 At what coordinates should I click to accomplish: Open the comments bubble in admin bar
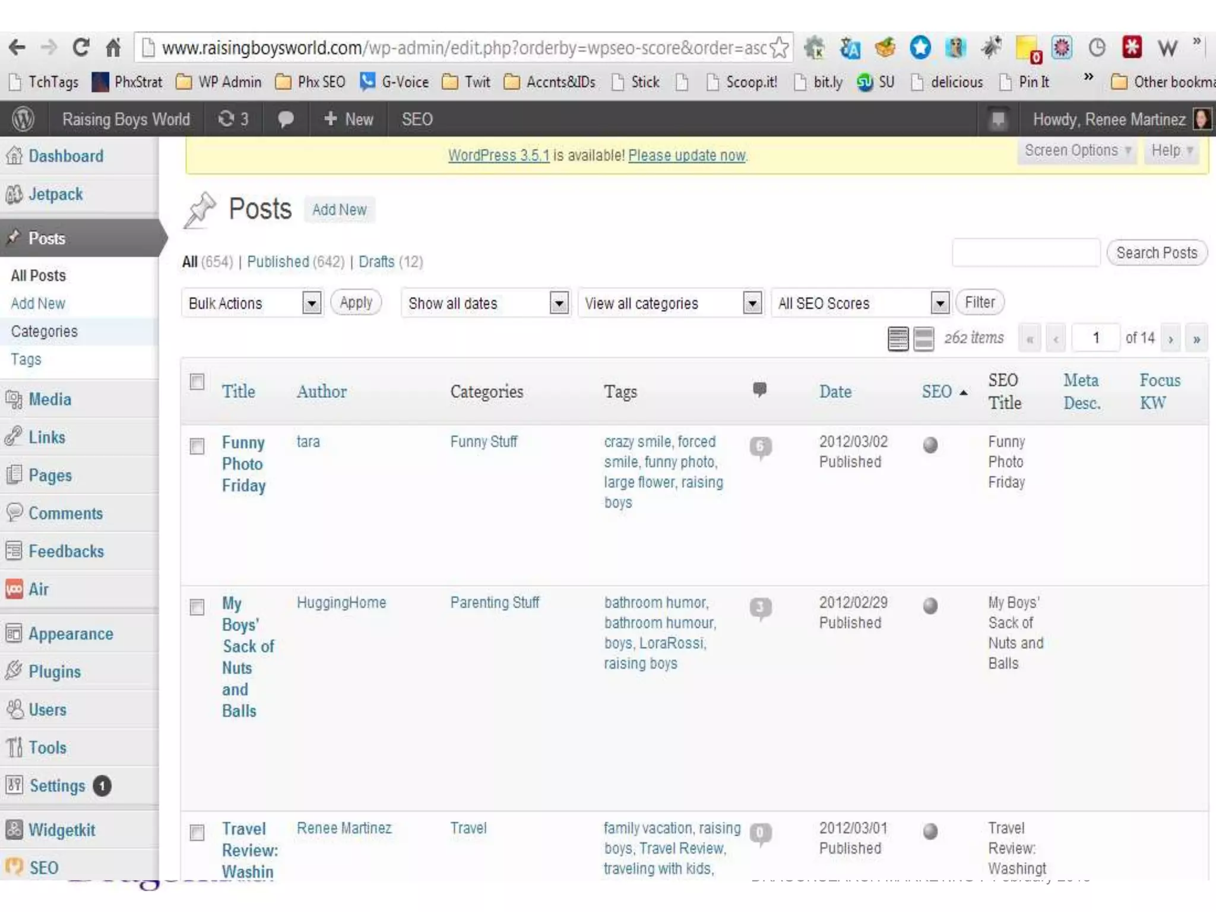pyautogui.click(x=286, y=119)
